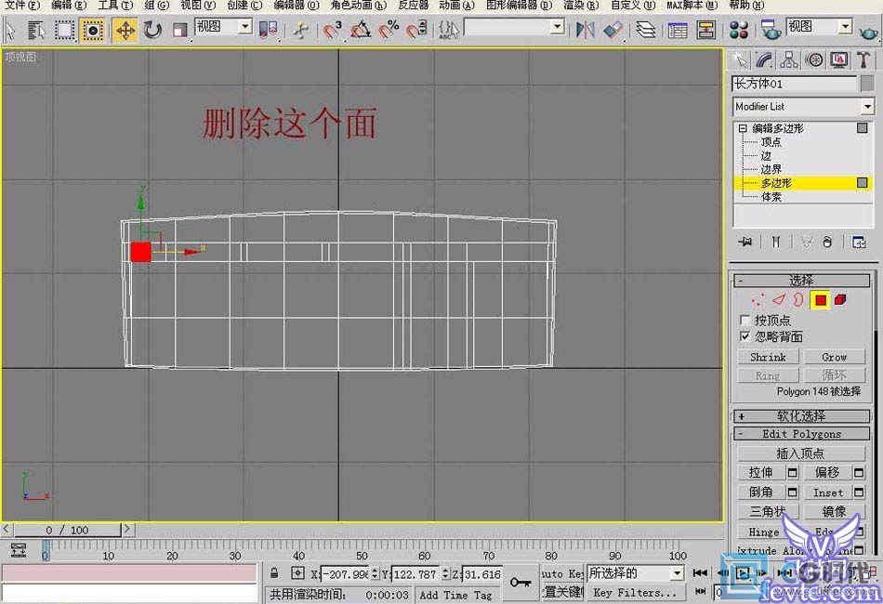Click the Shrink button
The height and width of the screenshot is (604, 883).
click(x=768, y=357)
